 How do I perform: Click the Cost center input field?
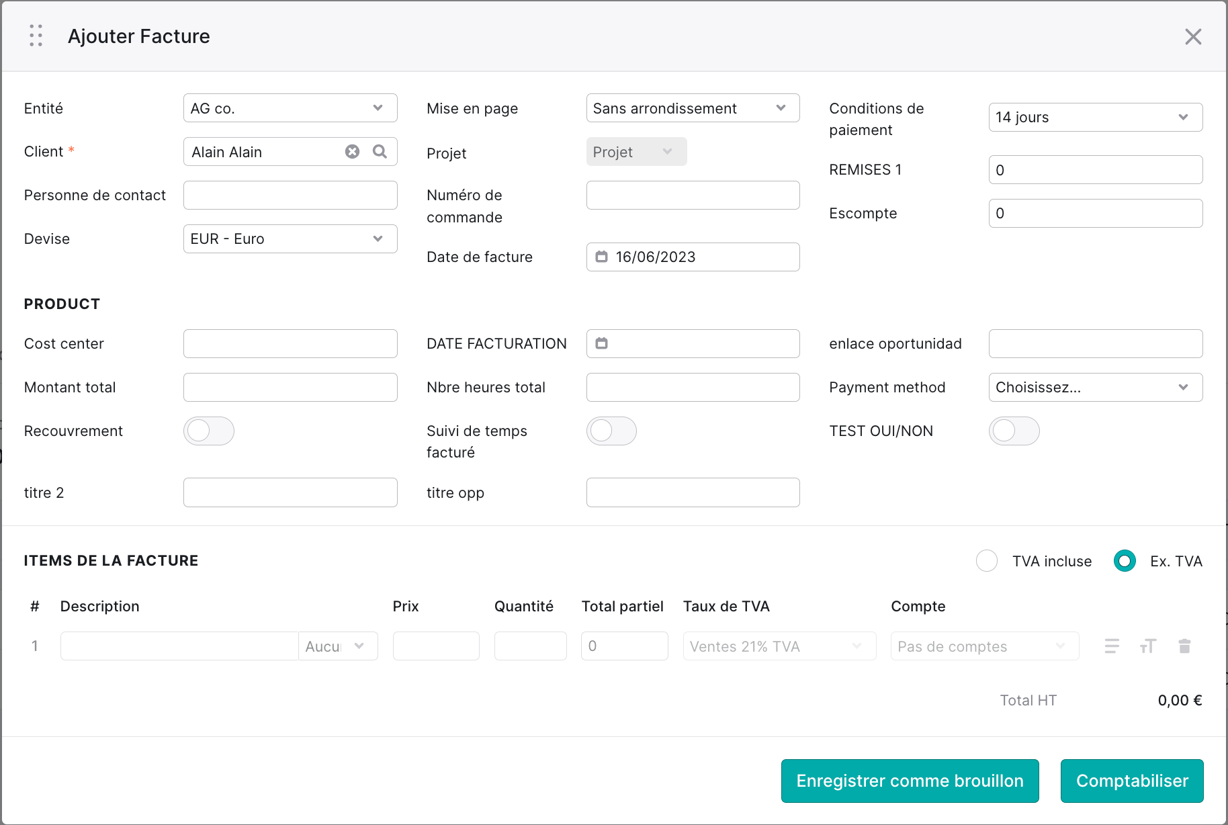click(x=290, y=343)
